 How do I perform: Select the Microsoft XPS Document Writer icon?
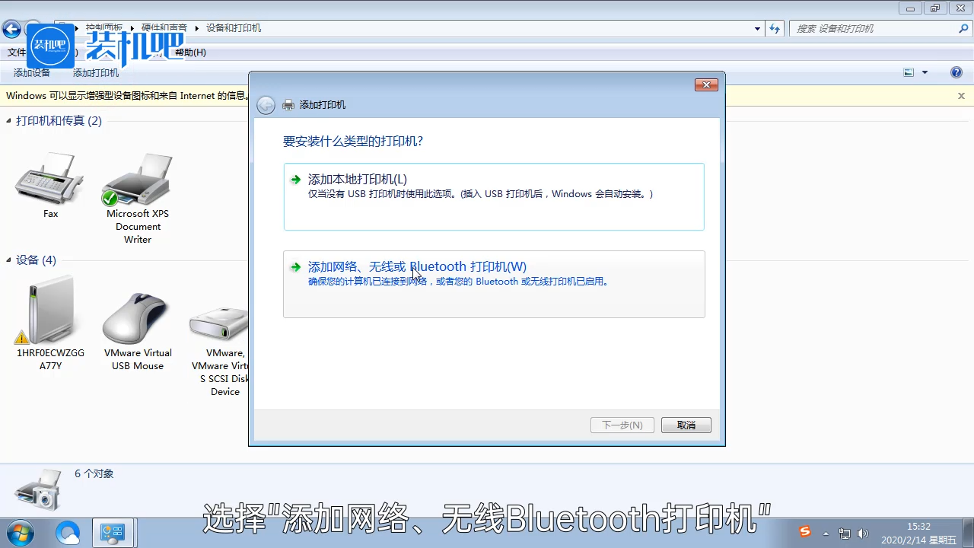(137, 179)
